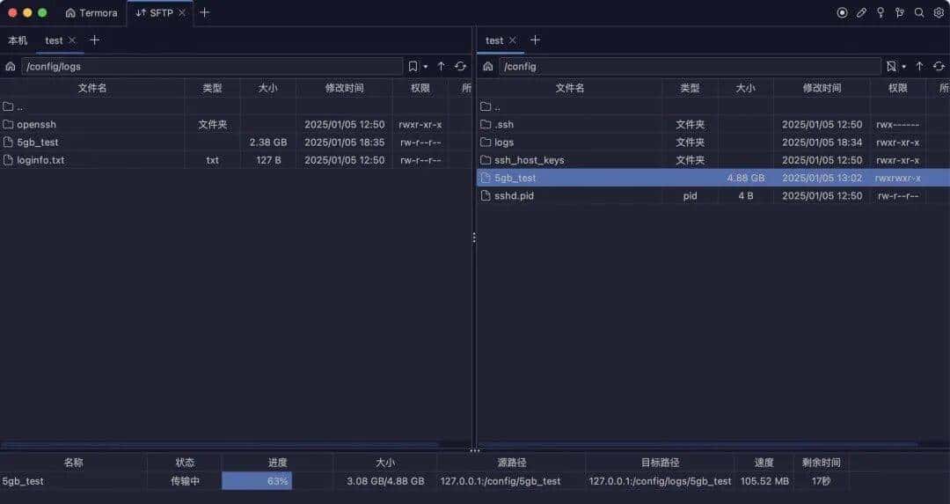Go up one directory in right pane

point(919,67)
